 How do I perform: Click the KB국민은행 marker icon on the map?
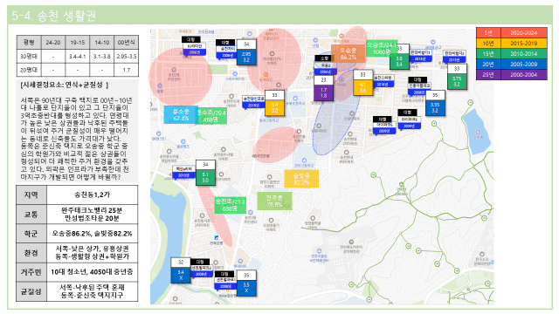click(260, 151)
